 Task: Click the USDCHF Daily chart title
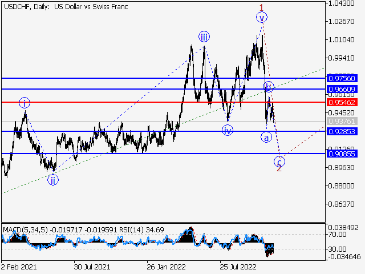(66, 7)
